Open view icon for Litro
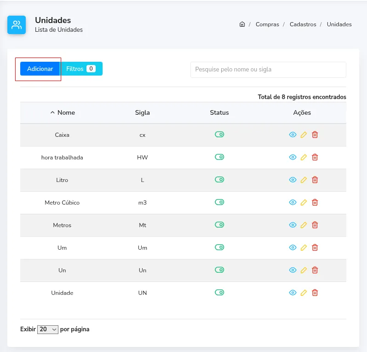The height and width of the screenshot is (352, 367). (x=292, y=180)
